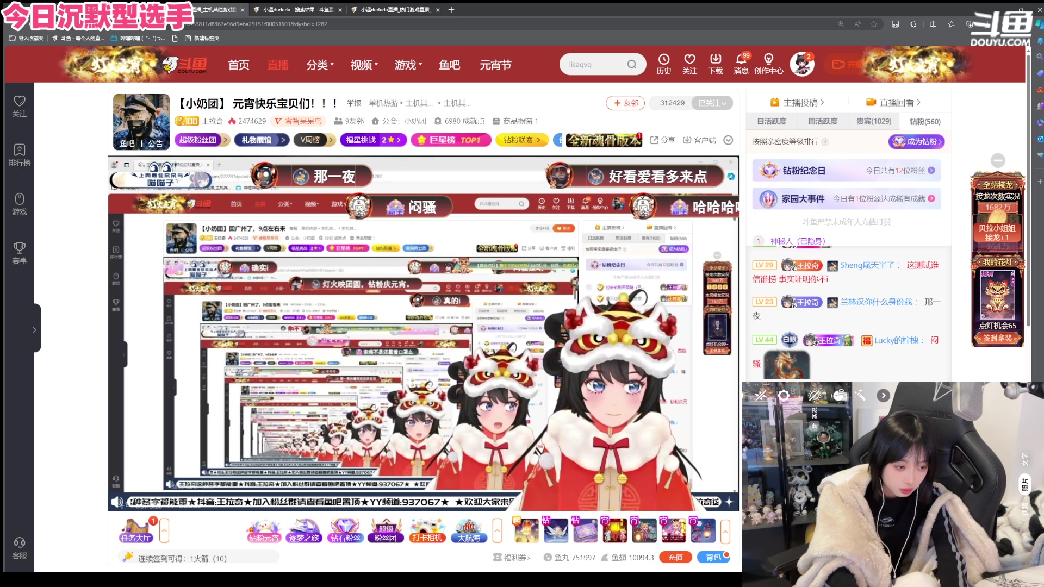This screenshot has height=587, width=1044.
Task: Open the 历史 history icon
Action: tap(663, 64)
